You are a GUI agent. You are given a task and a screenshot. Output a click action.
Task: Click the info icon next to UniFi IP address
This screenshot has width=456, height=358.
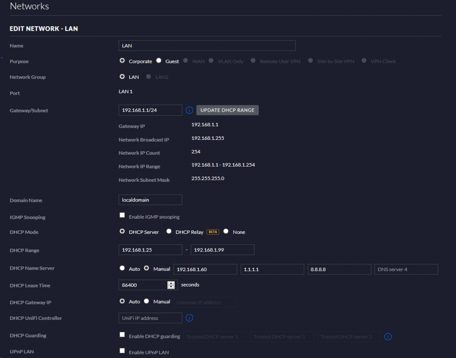click(189, 318)
